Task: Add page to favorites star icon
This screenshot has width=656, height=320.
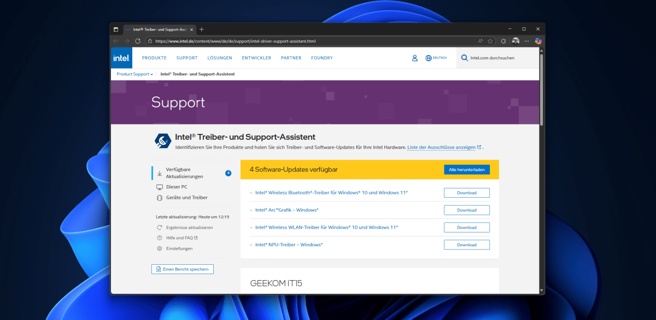Action: (x=490, y=41)
